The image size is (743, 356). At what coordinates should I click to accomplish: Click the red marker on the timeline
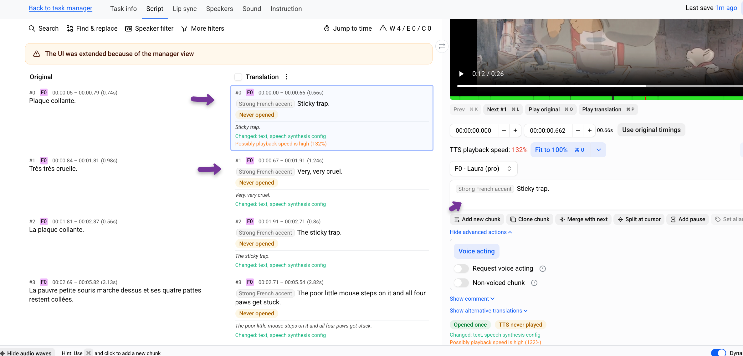tap(646, 98)
